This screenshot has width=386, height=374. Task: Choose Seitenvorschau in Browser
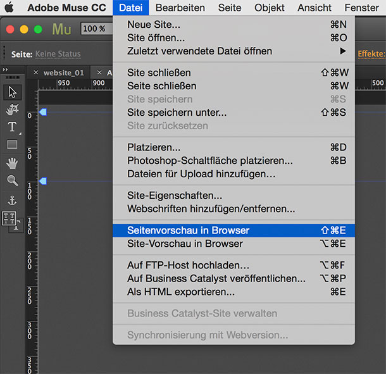pos(233,230)
